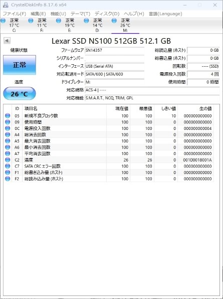Viewport: 223px width, 299px height.
Task: Select the 総読み込み量 (ホスト) attribute name
Action: 44,179
